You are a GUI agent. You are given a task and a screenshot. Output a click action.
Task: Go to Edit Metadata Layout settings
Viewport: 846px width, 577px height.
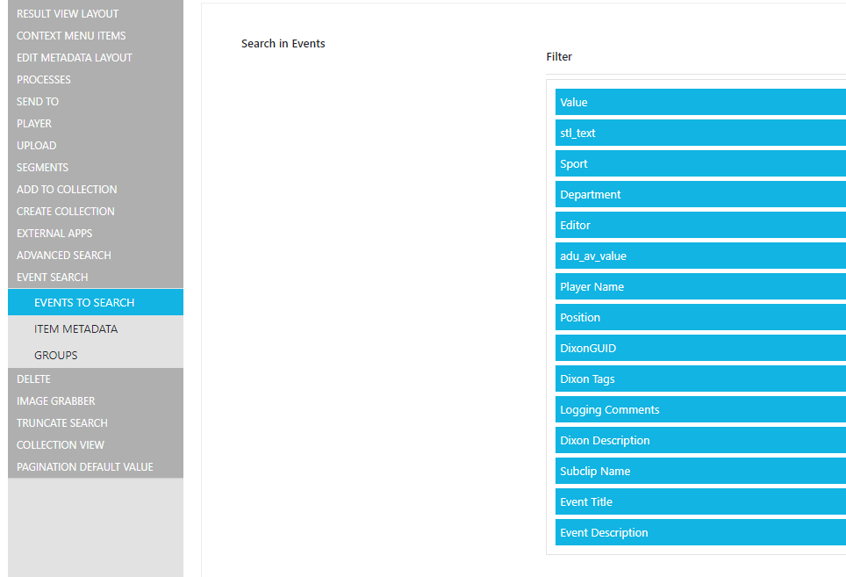tap(75, 58)
